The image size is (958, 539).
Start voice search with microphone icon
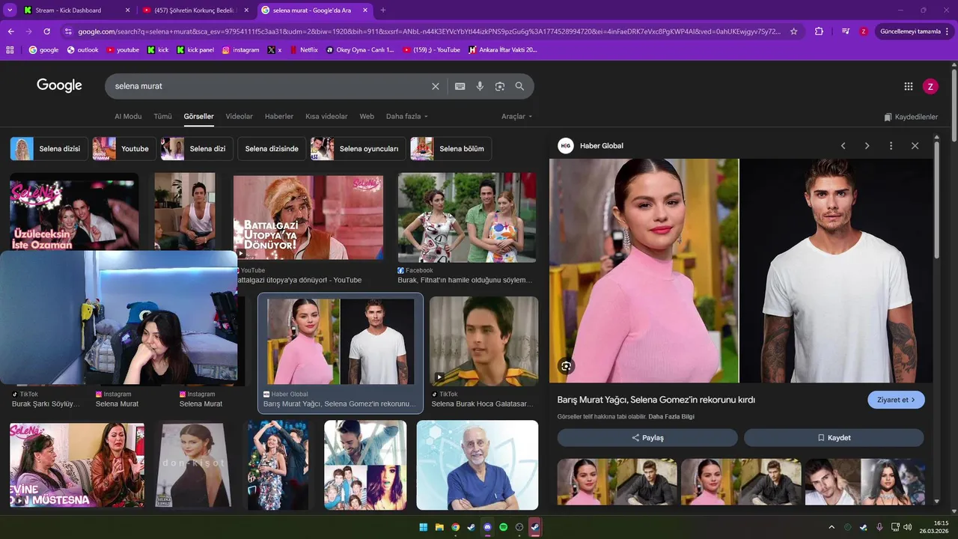pyautogui.click(x=480, y=86)
